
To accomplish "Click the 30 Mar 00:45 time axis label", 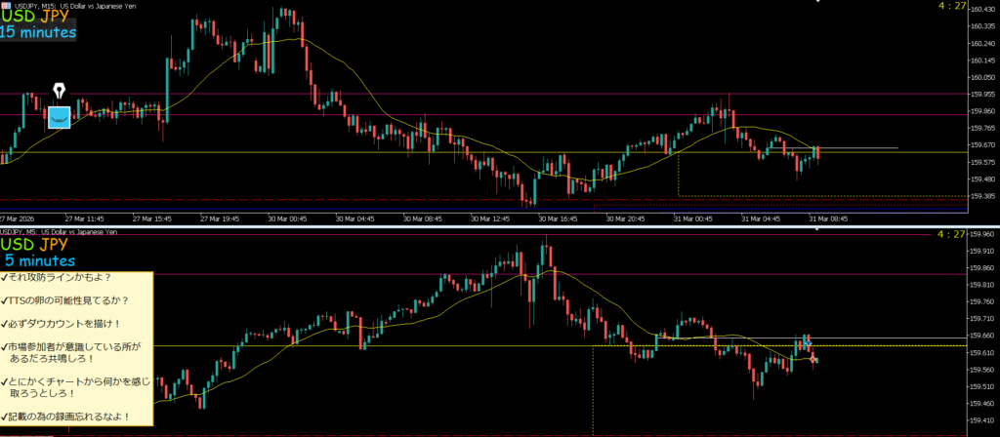I will 282,219.
